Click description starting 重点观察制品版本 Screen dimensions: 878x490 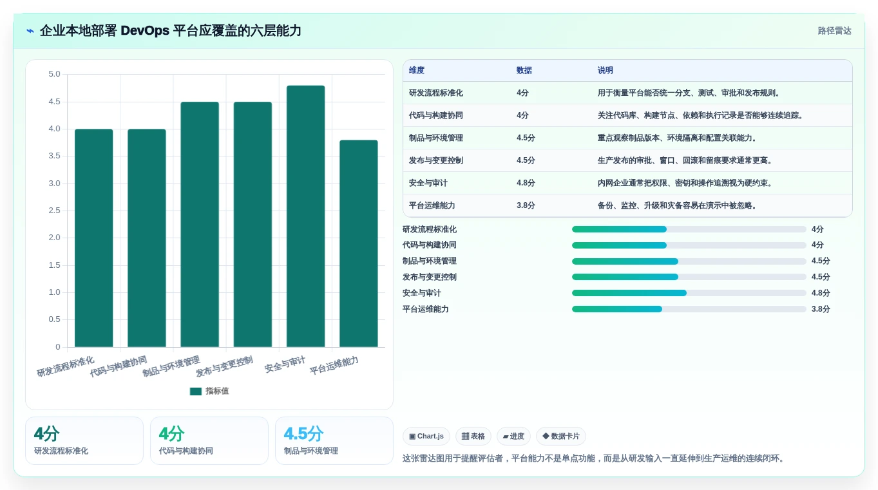pyautogui.click(x=678, y=138)
